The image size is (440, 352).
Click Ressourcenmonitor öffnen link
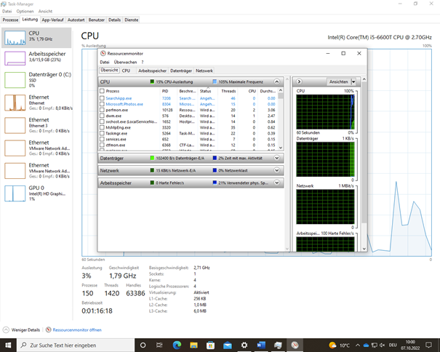(x=77, y=330)
